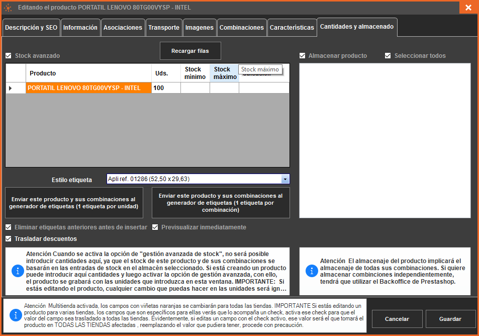The image size is (479, 336).
Task: Click the info icon beside stock warning
Action: [18, 271]
